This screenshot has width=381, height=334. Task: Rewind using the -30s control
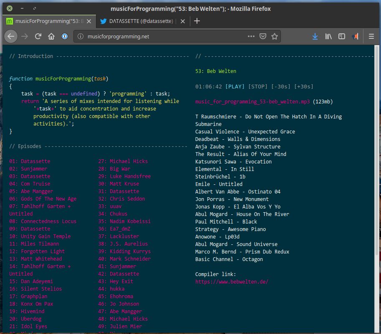280,86
